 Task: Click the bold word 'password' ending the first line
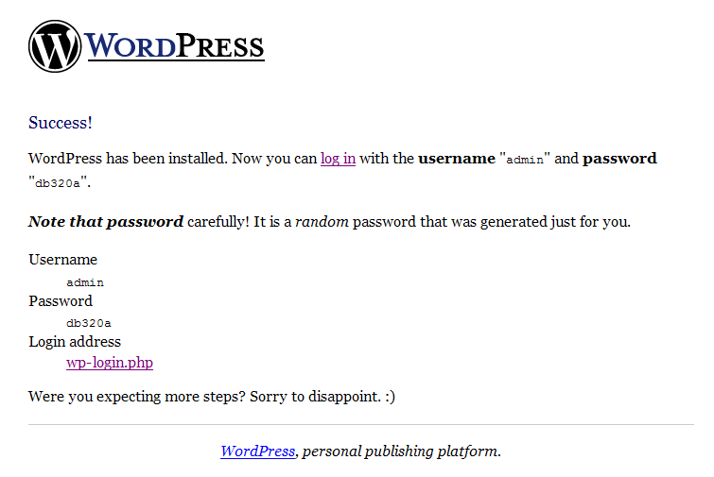click(619, 159)
